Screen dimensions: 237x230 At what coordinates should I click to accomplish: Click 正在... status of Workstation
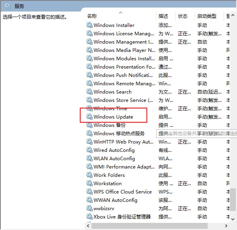pos(184,184)
